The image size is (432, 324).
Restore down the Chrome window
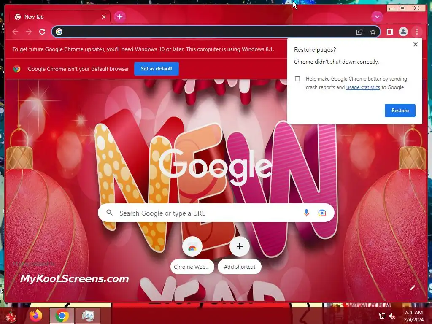coord(402,8)
